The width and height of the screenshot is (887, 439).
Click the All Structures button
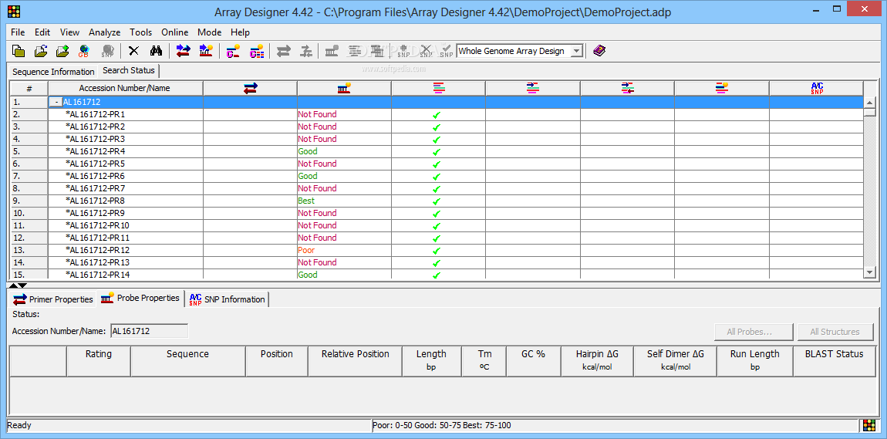pyautogui.click(x=835, y=332)
